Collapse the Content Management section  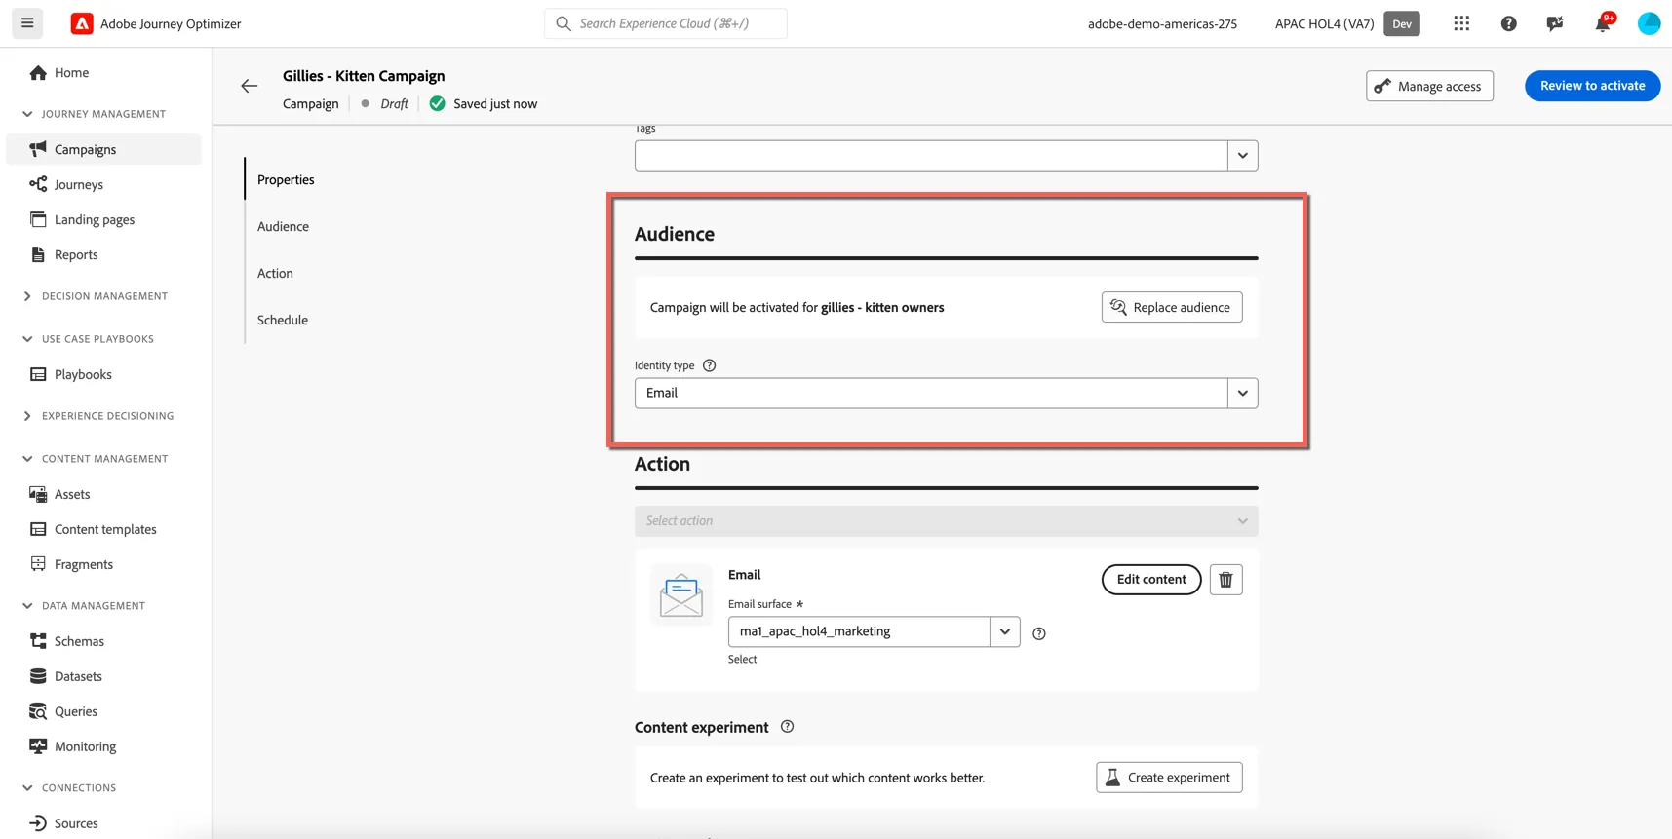coord(27,459)
